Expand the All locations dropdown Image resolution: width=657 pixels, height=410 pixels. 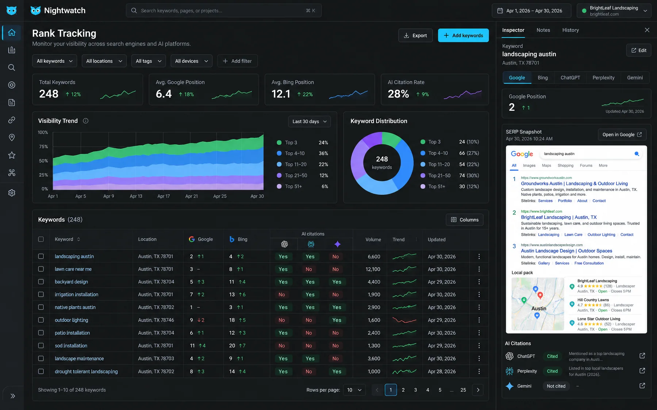point(104,61)
